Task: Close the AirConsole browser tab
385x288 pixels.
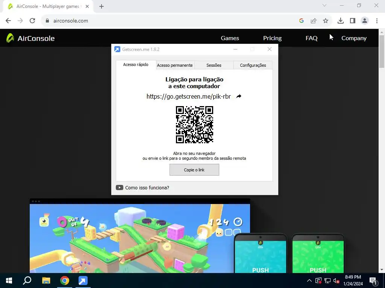Action: (87, 6)
